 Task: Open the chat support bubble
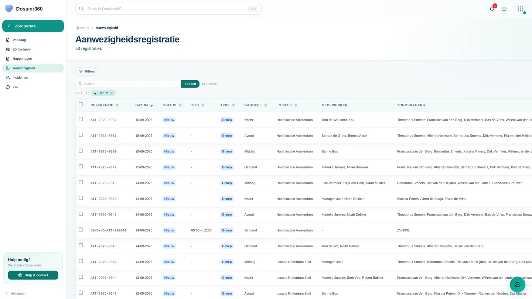point(517,285)
